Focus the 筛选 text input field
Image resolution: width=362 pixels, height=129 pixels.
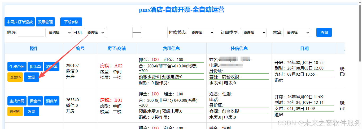click(31, 33)
